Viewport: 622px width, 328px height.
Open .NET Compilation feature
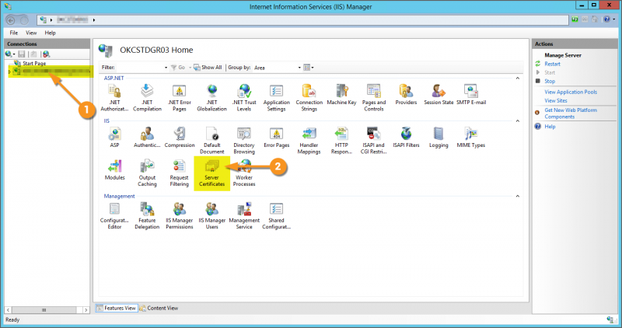coord(147,98)
